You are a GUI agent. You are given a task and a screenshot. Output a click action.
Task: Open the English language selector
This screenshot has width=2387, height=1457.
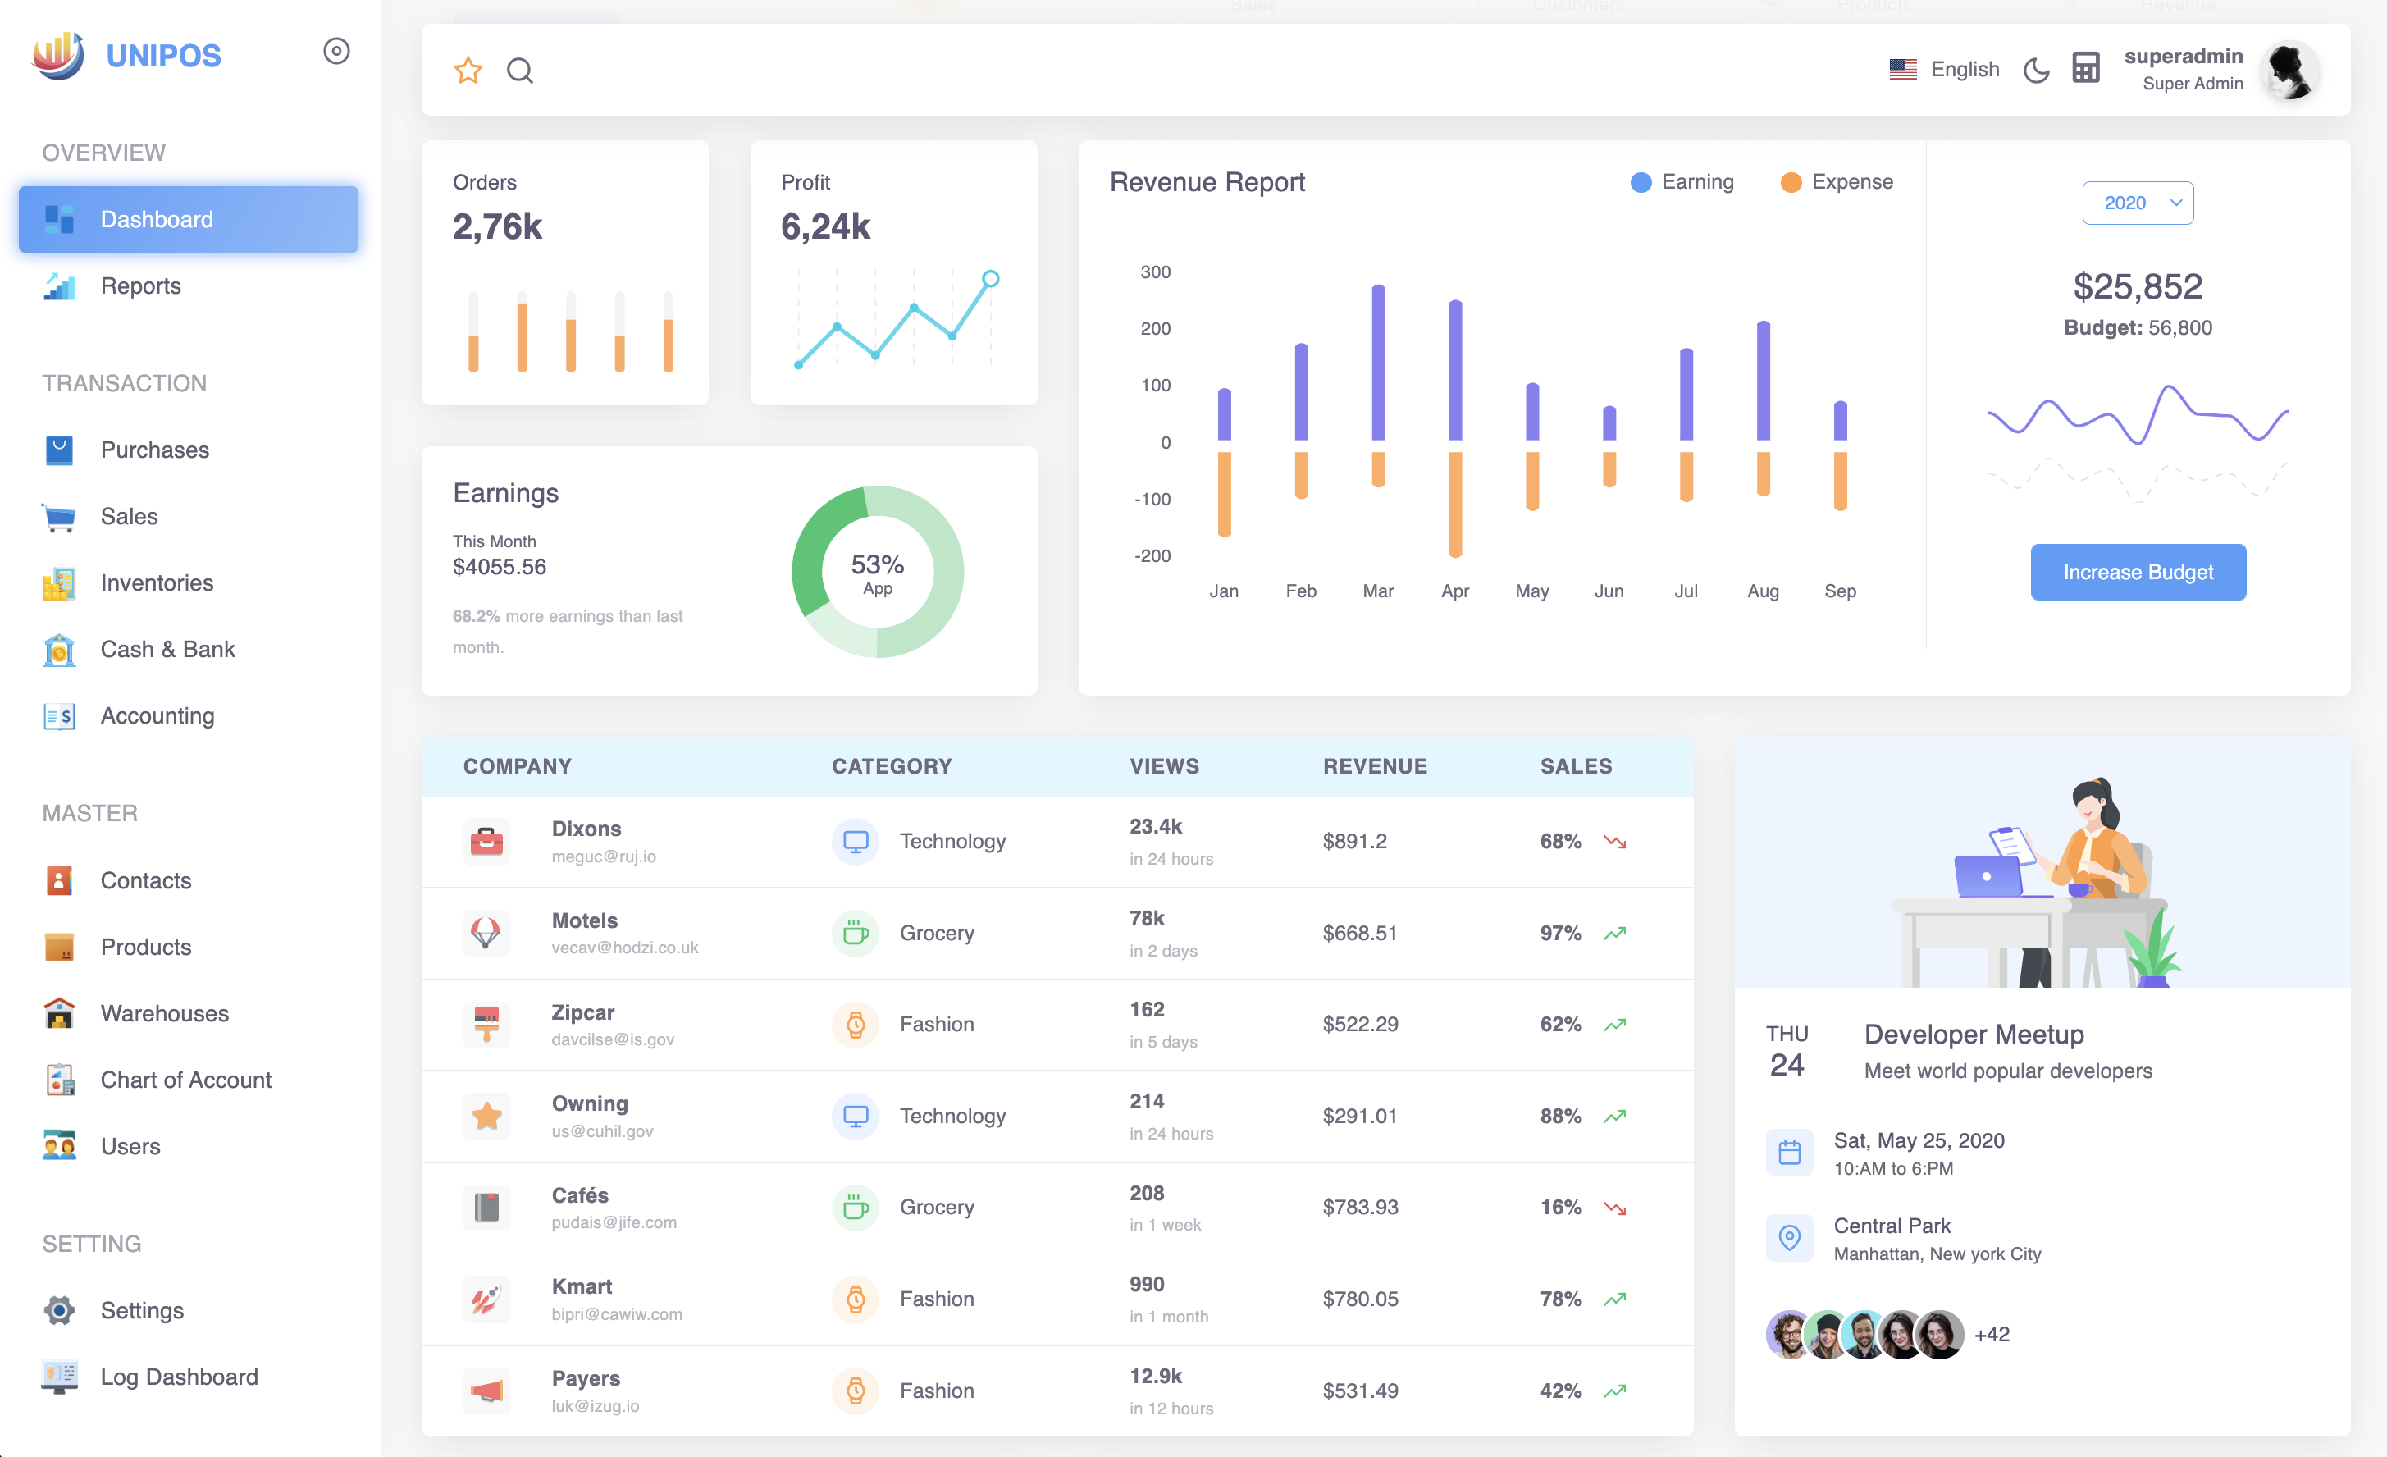pos(1943,70)
